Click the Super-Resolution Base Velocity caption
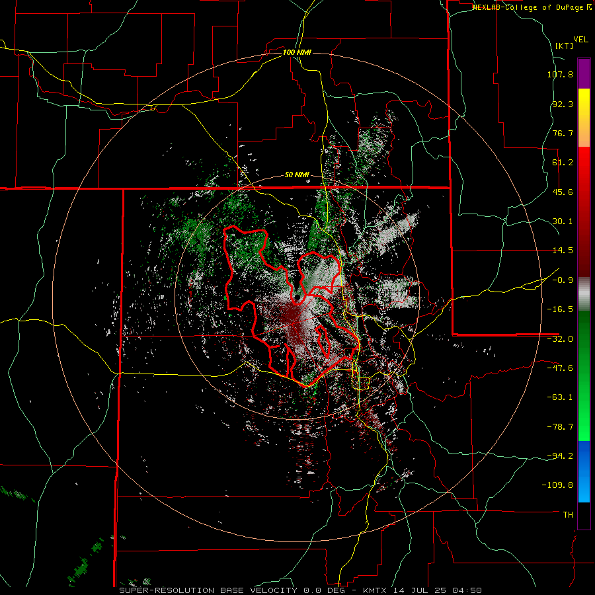Image resolution: width=595 pixels, height=595 pixels. click(300, 590)
